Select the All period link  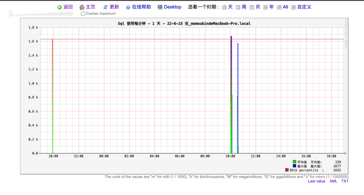pyautogui.click(x=285, y=7)
